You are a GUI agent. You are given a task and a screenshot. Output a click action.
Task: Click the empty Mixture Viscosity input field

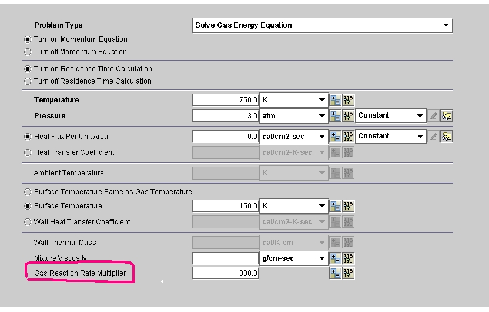tap(225, 258)
